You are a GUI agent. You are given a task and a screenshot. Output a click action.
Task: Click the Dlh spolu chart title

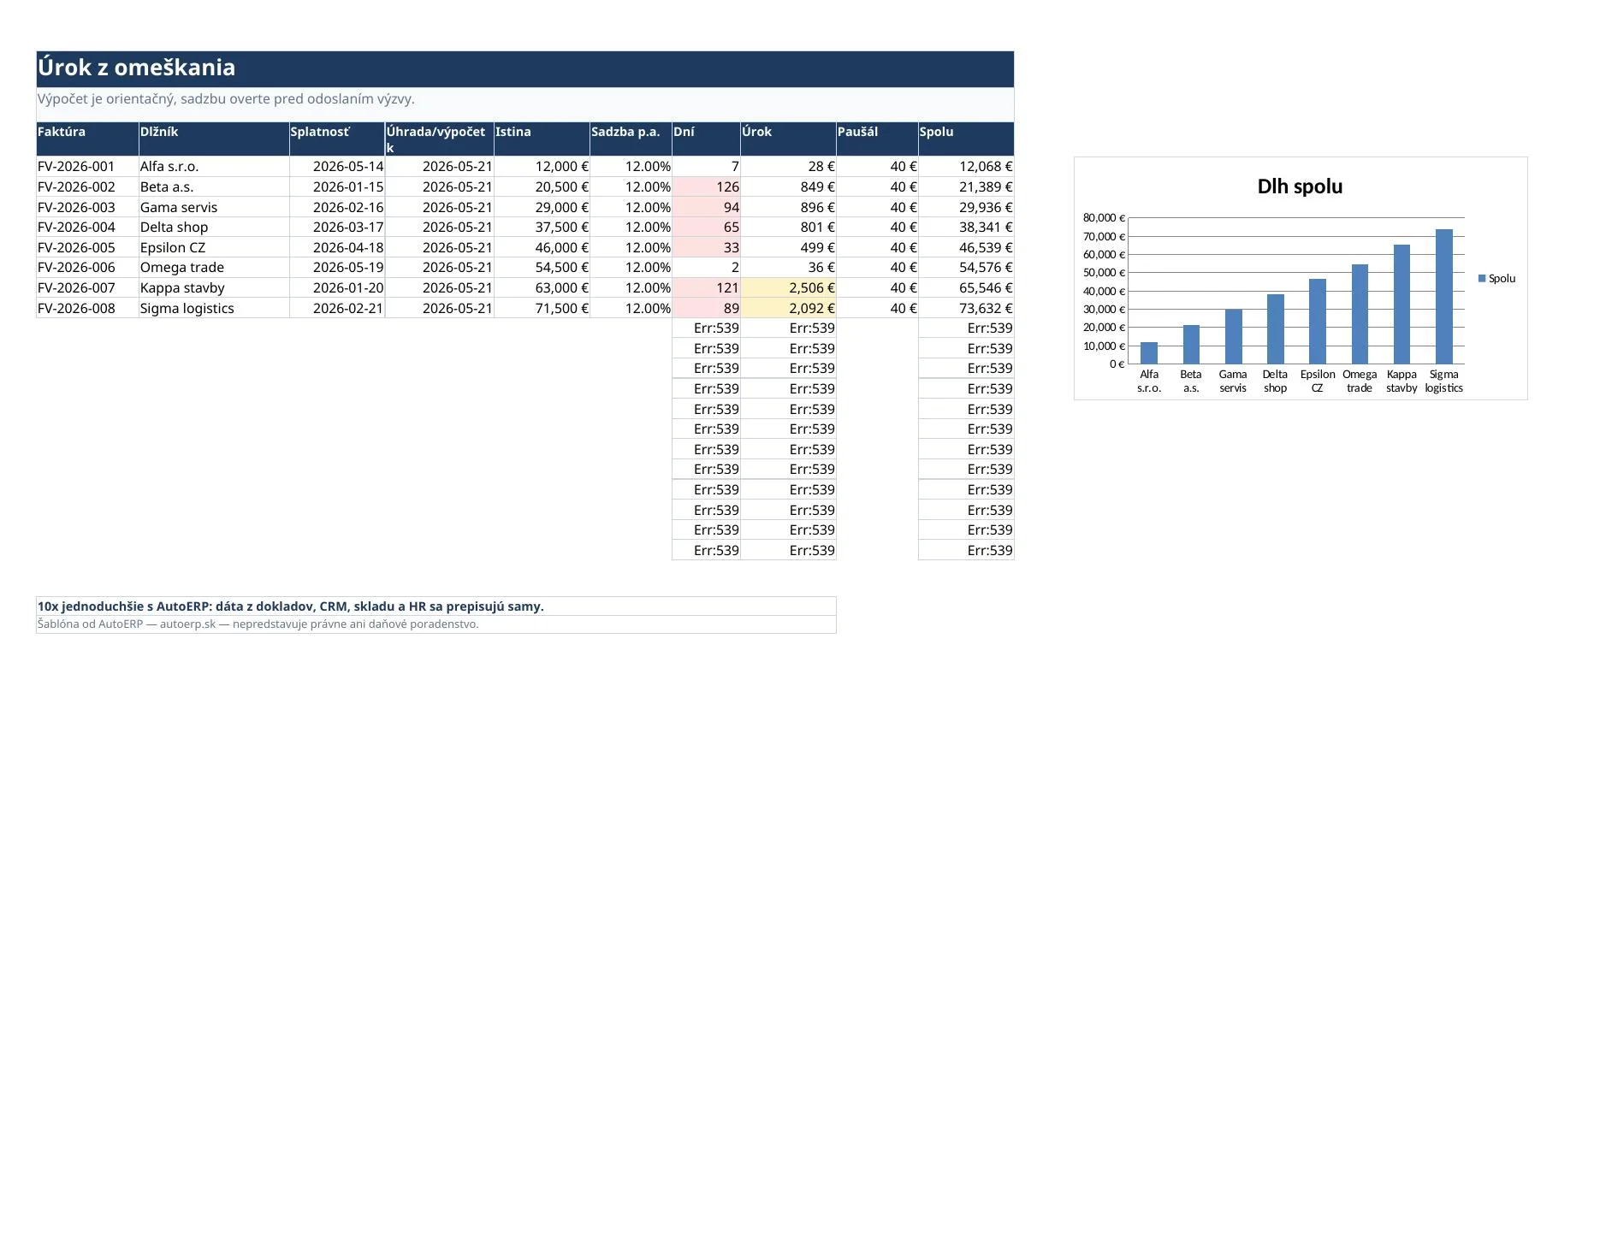1300,186
